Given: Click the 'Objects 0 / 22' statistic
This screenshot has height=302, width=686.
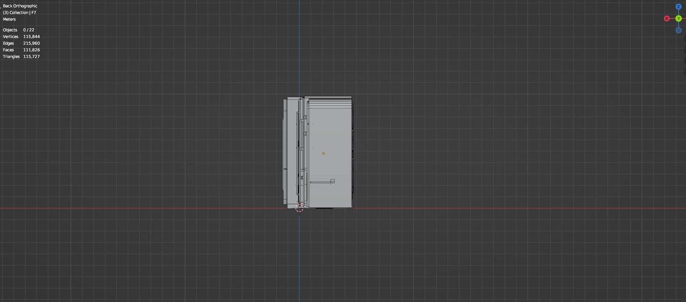Looking at the screenshot, I should (18, 30).
